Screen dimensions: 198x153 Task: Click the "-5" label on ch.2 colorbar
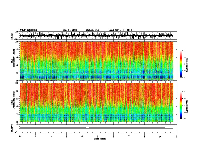click(x=184, y=105)
